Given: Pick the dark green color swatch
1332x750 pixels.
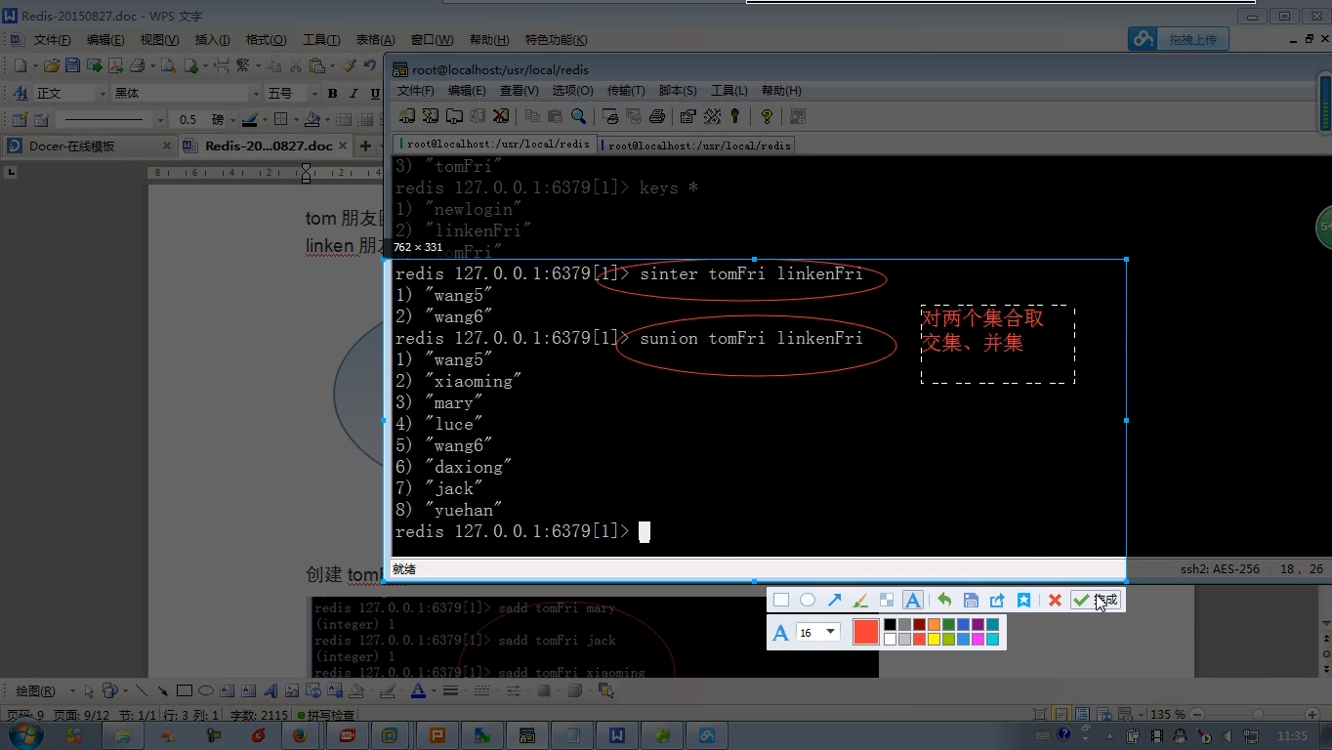Looking at the screenshot, I should [948, 625].
